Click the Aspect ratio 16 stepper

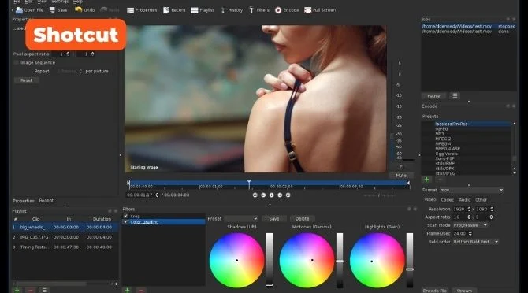point(469,217)
